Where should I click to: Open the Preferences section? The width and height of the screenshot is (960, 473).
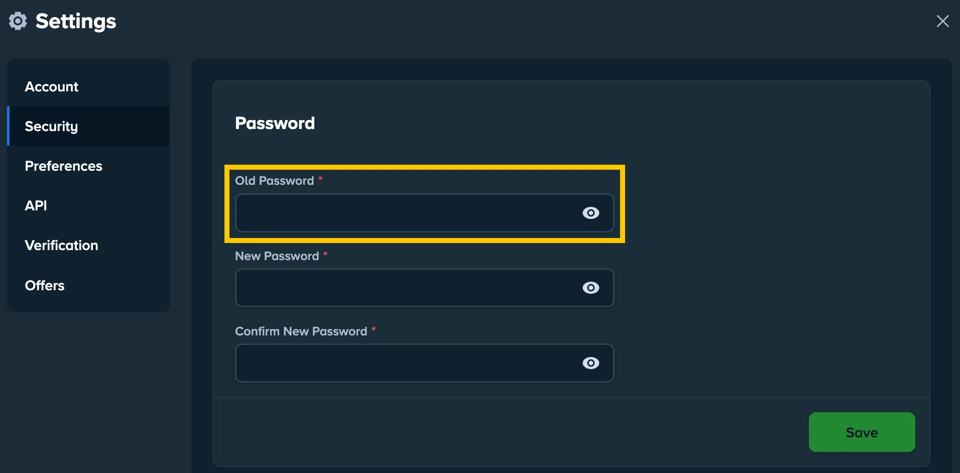tap(64, 166)
